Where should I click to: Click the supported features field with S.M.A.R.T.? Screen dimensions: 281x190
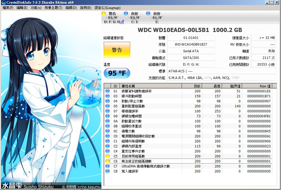click(221, 78)
